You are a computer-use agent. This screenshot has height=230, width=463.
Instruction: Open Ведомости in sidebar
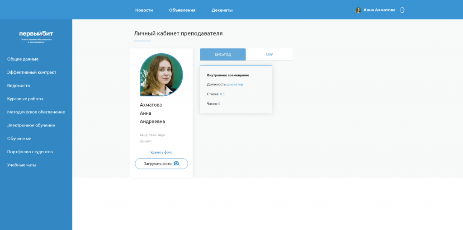point(19,85)
